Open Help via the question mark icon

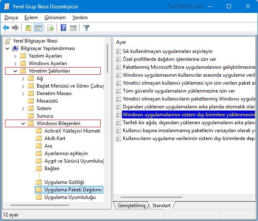point(63,28)
